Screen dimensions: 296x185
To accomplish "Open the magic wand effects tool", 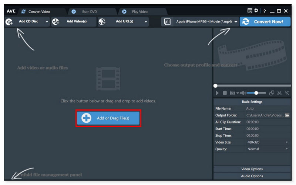I will pos(287,93).
